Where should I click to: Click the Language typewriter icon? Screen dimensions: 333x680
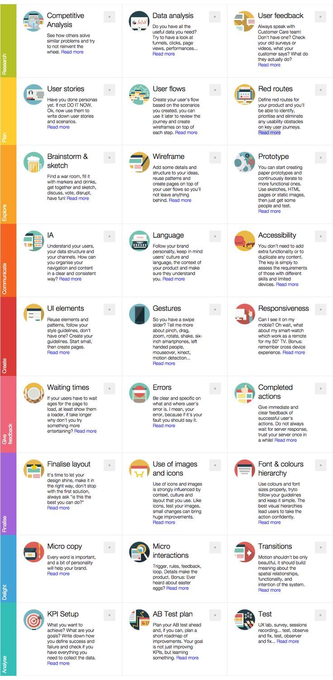click(139, 241)
